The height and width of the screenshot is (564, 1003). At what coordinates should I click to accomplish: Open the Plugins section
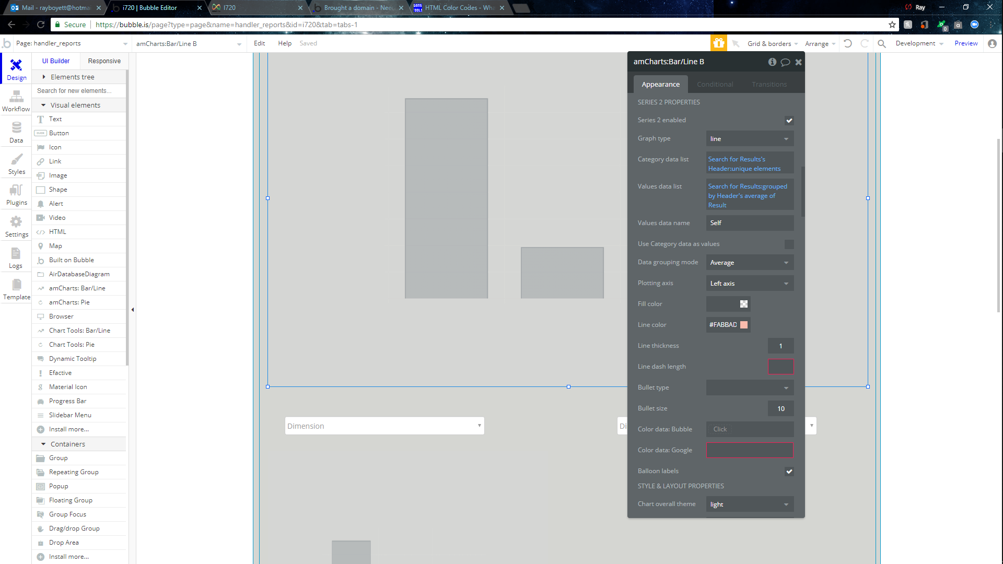[x=16, y=195]
